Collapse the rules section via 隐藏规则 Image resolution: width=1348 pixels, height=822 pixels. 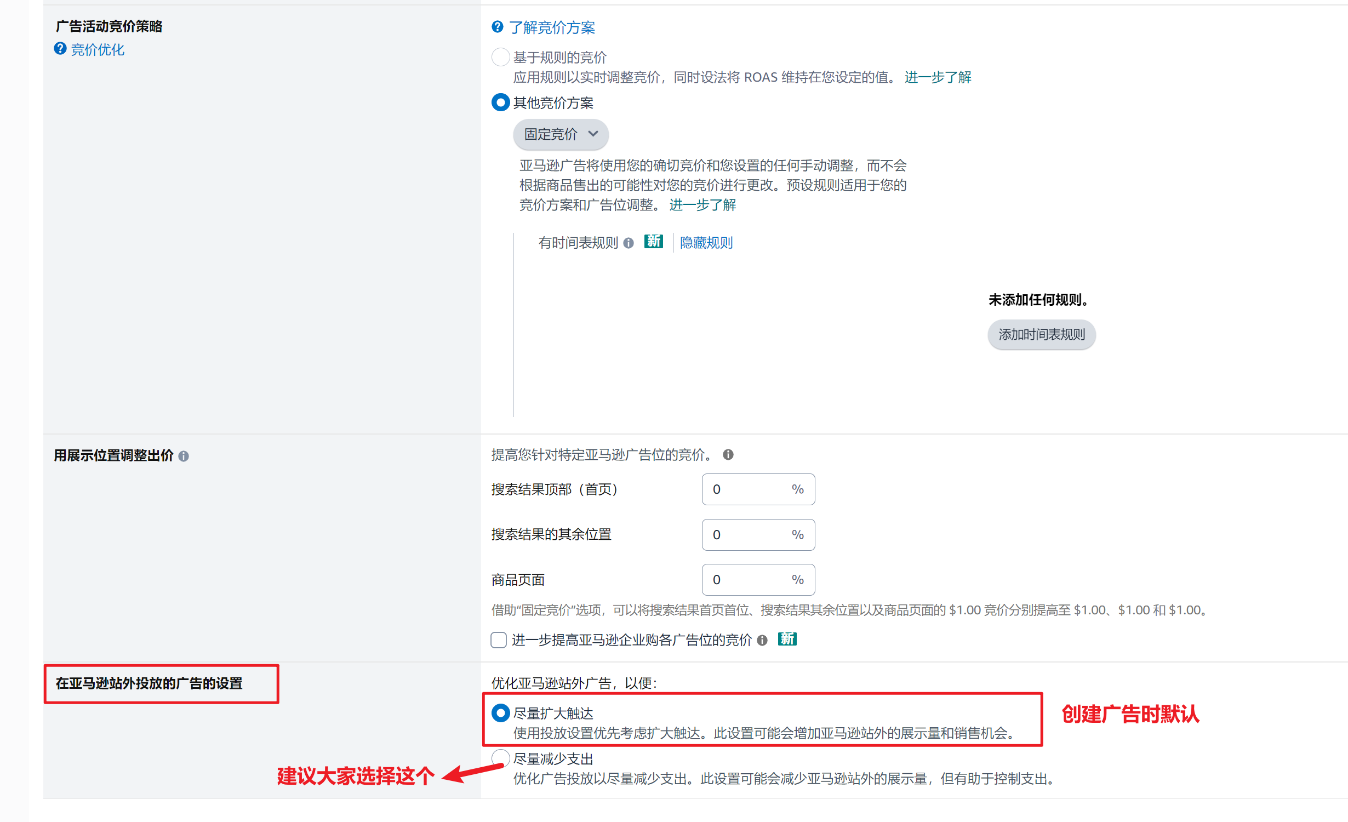pyautogui.click(x=706, y=243)
